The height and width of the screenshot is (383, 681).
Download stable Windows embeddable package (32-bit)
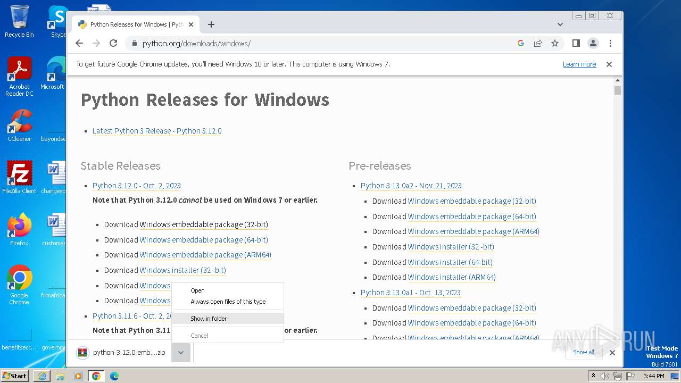pos(204,224)
